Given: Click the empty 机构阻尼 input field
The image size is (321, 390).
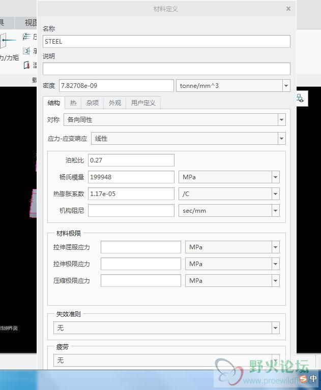Looking at the screenshot, I should point(131,211).
